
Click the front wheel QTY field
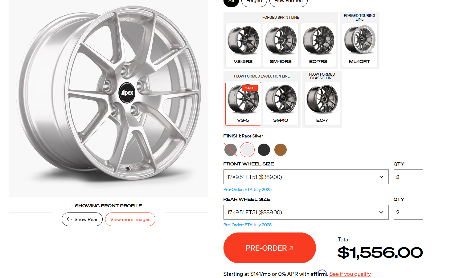408,177
